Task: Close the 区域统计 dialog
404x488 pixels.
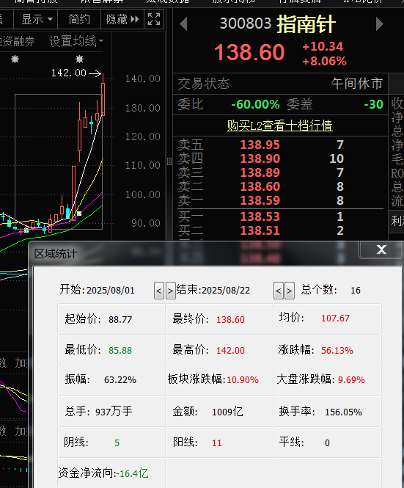Action: (x=381, y=250)
